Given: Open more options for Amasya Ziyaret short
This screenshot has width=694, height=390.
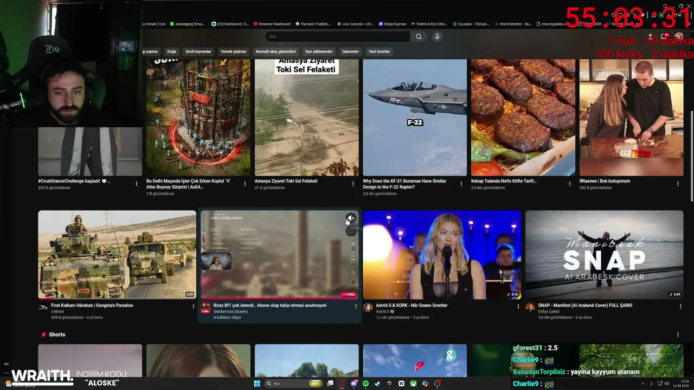Looking at the screenshot, I should coord(353,184).
